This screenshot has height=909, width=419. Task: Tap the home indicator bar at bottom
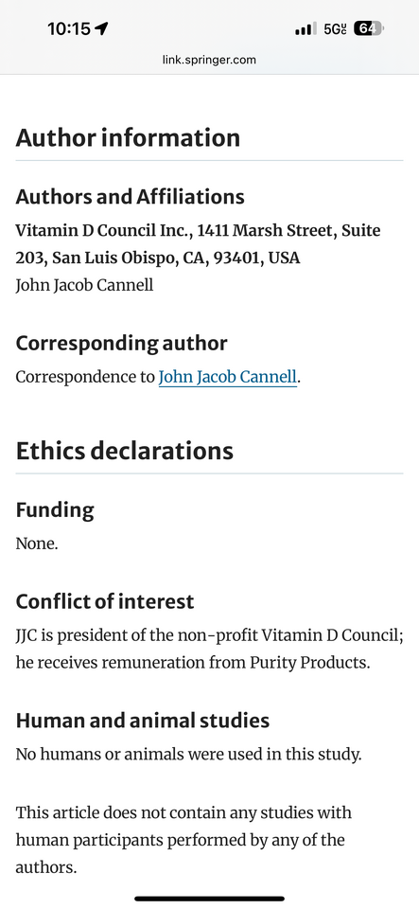[210, 899]
